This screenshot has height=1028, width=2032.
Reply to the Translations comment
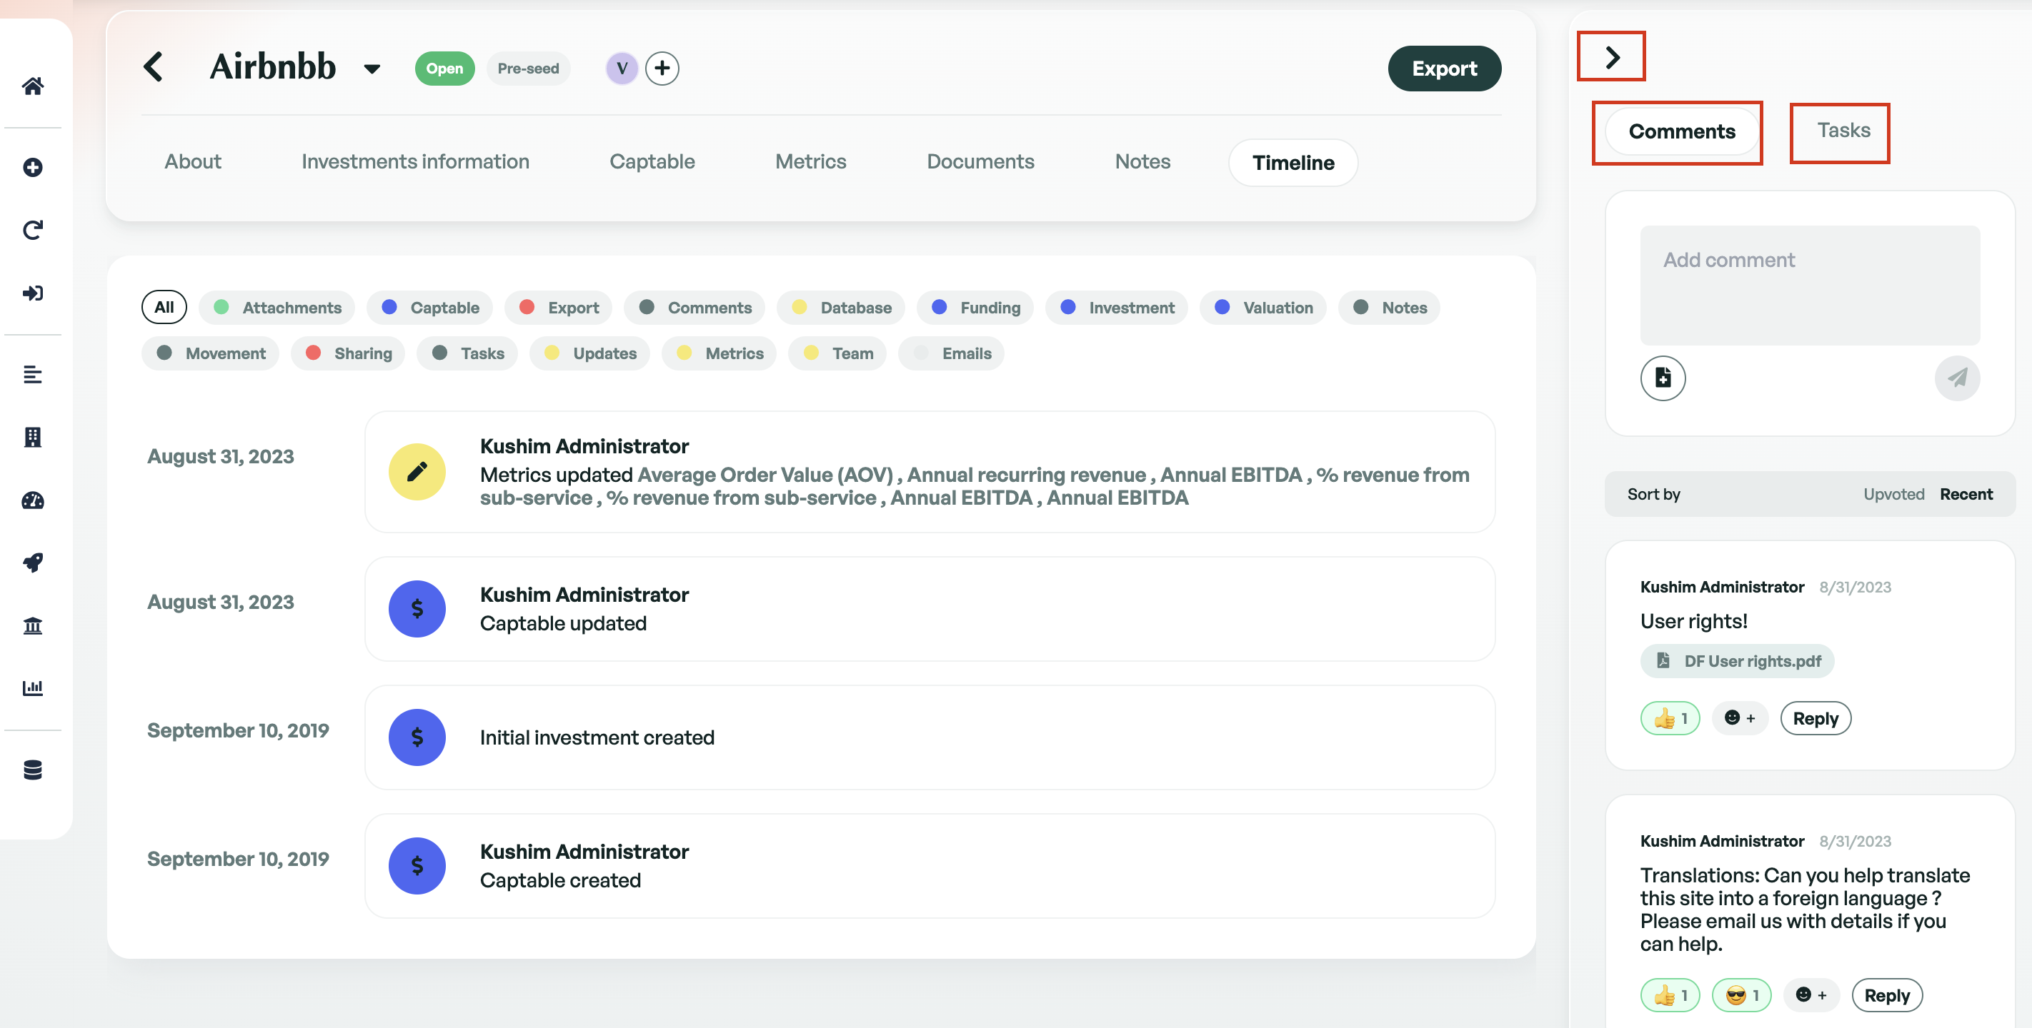coord(1887,996)
